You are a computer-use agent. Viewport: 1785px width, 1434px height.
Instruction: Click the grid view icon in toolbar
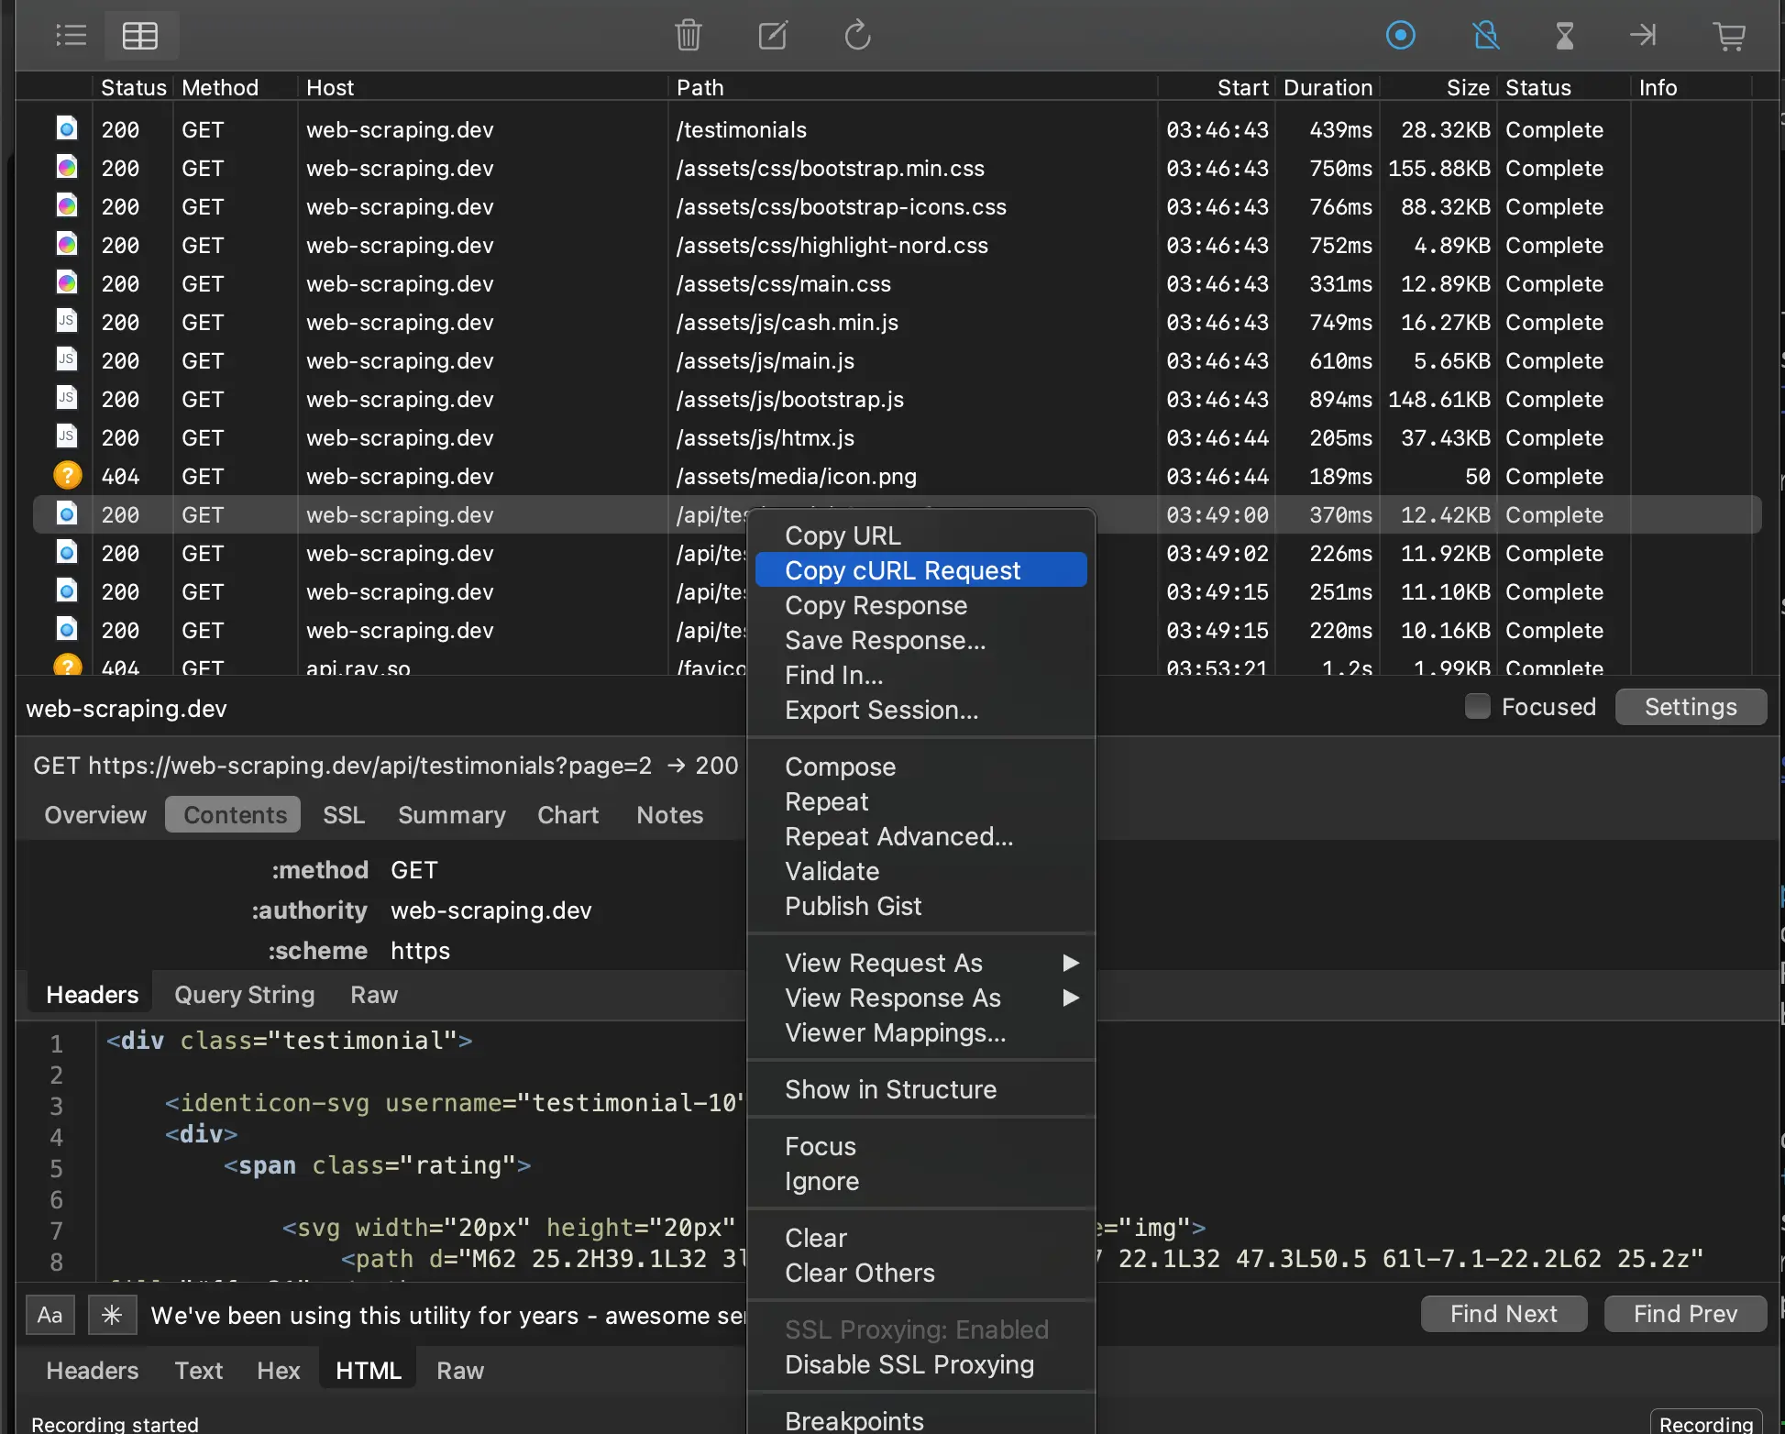click(x=140, y=35)
